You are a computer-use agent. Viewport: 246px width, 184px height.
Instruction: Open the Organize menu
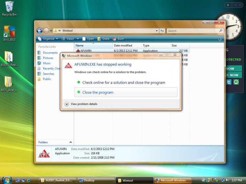coord(48,39)
